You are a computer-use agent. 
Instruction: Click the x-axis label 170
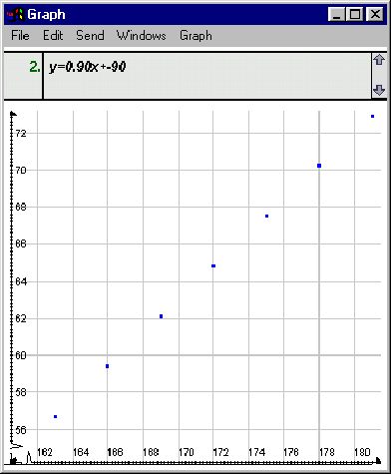187,452
